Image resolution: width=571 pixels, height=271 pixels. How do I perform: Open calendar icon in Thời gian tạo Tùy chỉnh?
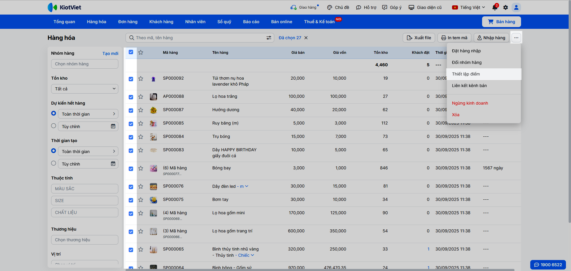pyautogui.click(x=113, y=164)
